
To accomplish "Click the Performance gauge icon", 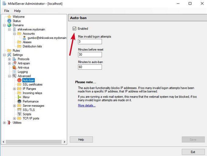I will pos(19,101).
